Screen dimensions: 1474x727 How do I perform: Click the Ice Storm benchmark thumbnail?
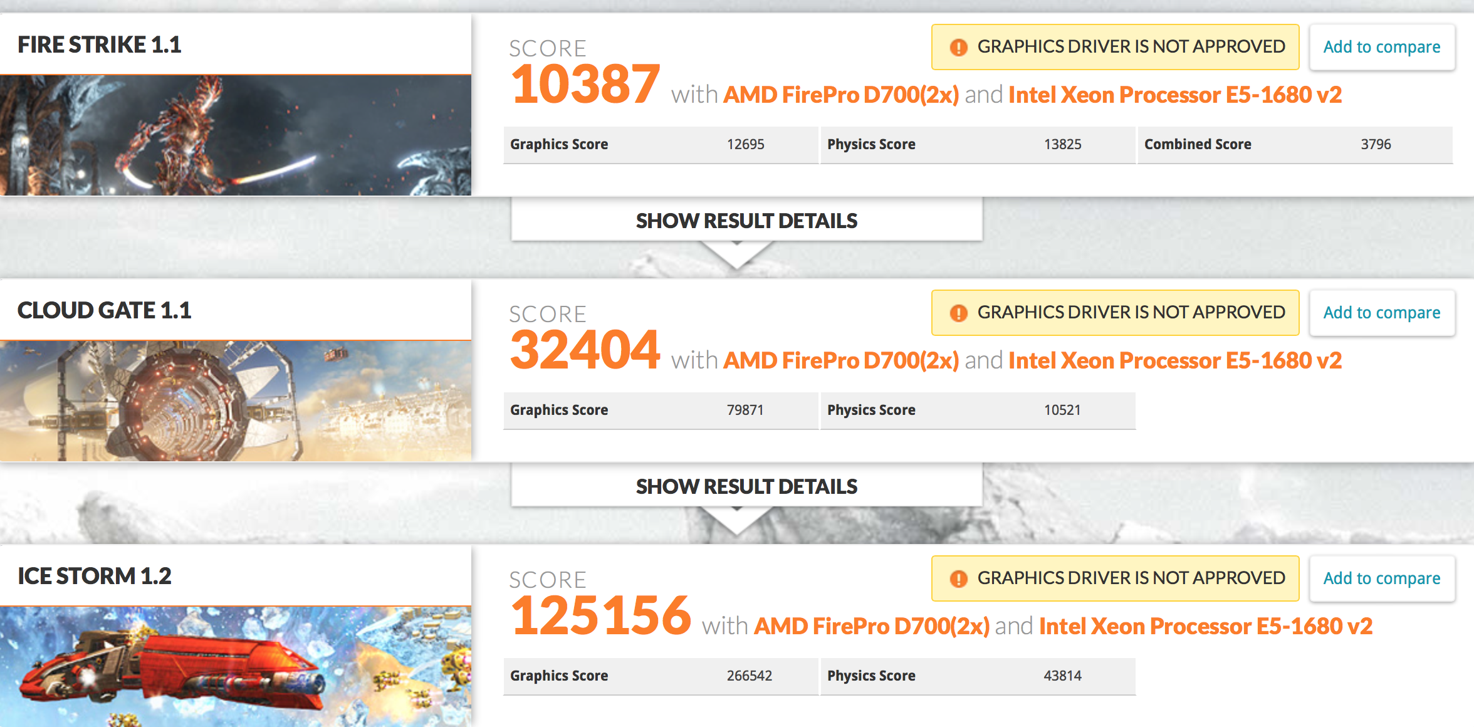pyautogui.click(x=236, y=667)
